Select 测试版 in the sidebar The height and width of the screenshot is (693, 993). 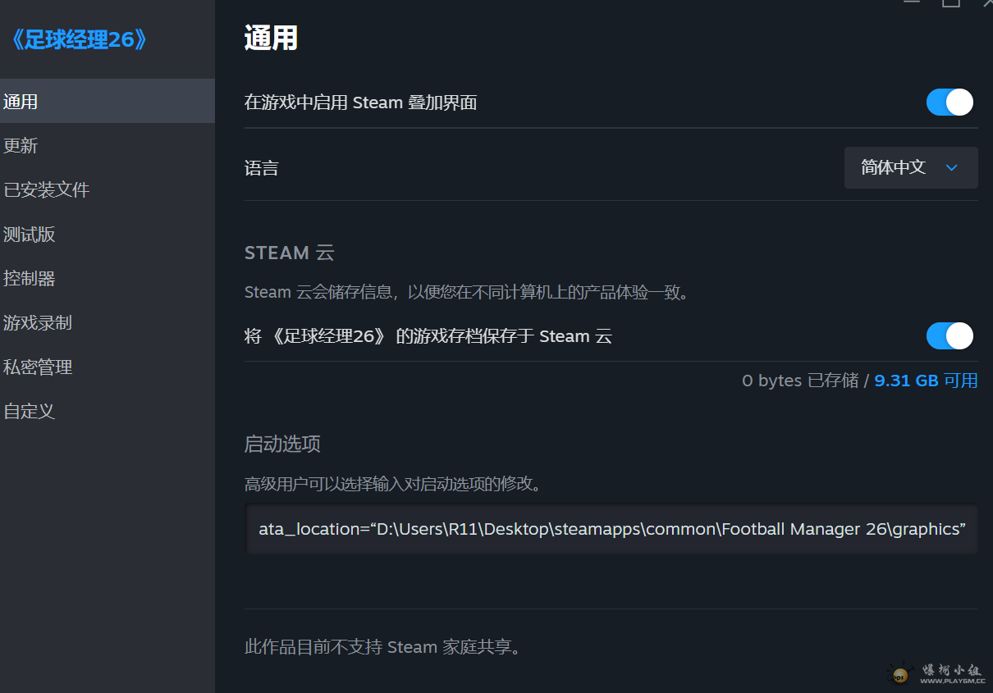click(x=29, y=234)
